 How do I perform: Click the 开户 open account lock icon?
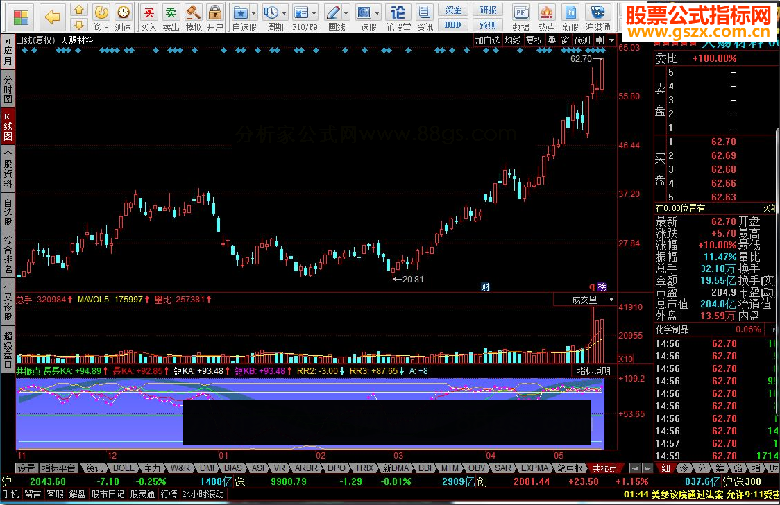(x=215, y=17)
